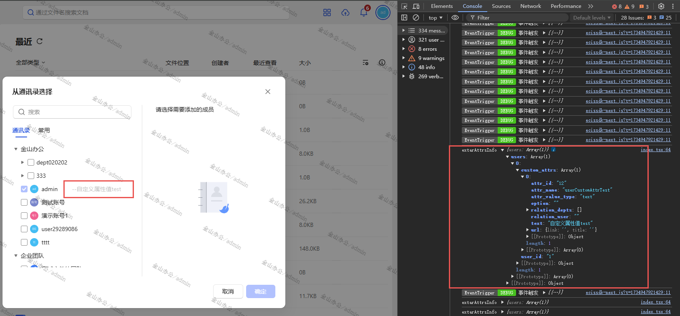This screenshot has width=680, height=316.
Task: Uncheck the admin user checkbox
Action: click(24, 189)
